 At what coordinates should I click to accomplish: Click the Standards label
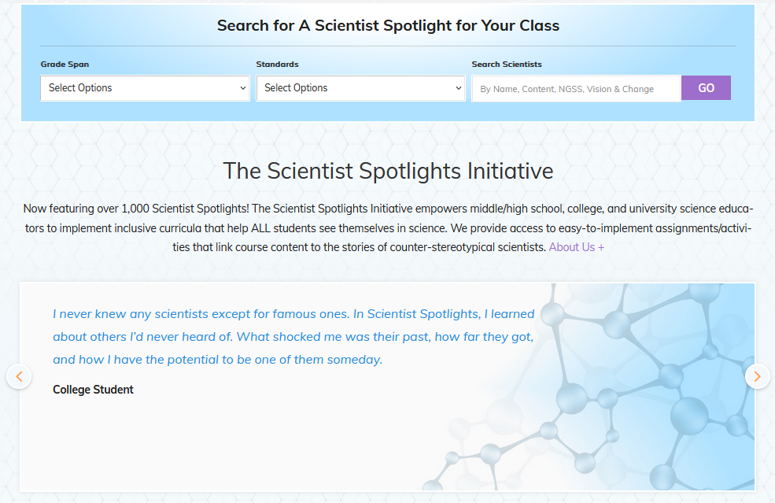[277, 65]
